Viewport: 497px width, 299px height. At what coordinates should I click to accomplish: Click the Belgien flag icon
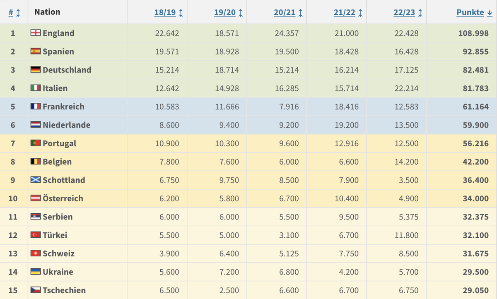(36, 162)
